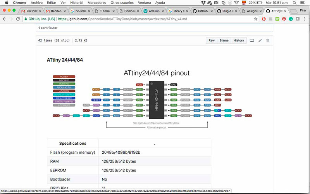Viewport: 310px width, 194px height.
Task: Open the Marcadores menu
Action: pyautogui.click(x=97, y=3)
